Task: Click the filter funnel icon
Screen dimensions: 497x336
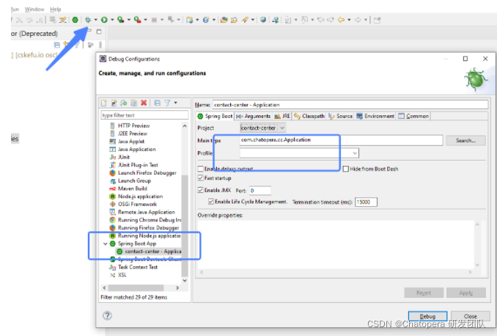Action: [167, 103]
